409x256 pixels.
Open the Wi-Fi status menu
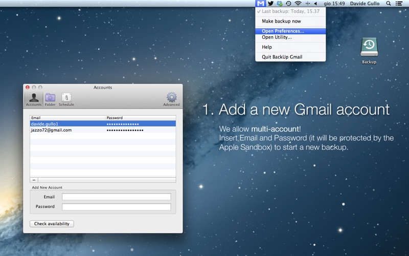click(x=298, y=4)
